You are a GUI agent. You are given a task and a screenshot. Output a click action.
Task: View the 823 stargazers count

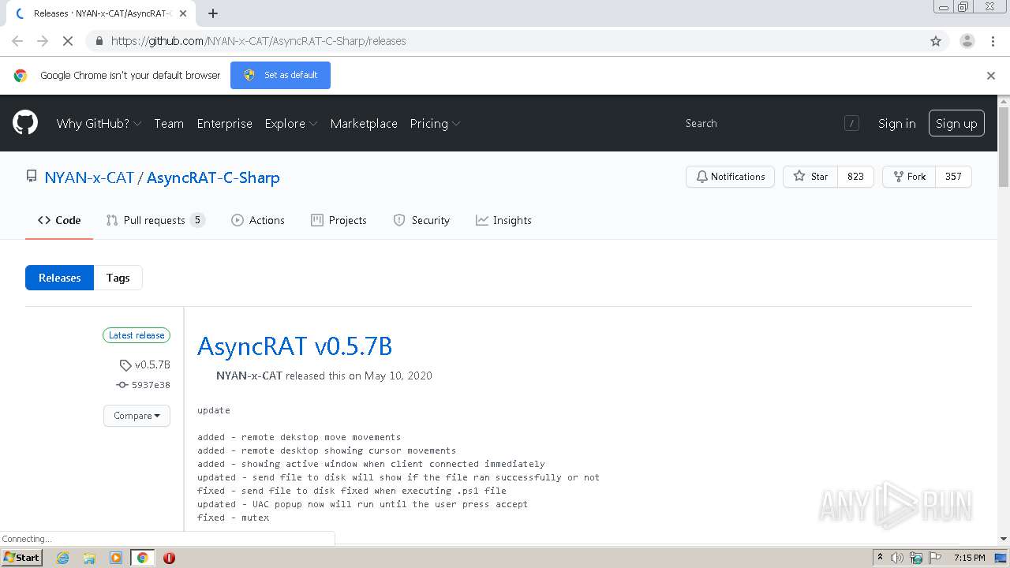[x=855, y=177]
